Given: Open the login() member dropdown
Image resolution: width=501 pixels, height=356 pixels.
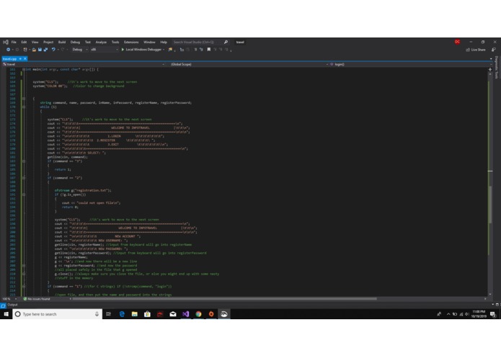Looking at the screenshot, I should (409, 64).
